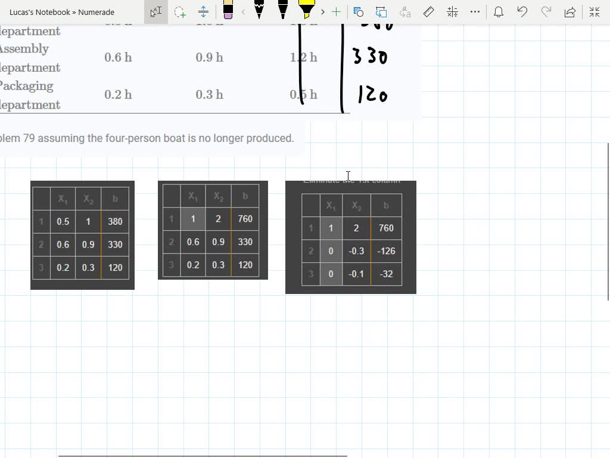610x458 pixels.
Task: Share the notebook page
Action: click(x=569, y=11)
